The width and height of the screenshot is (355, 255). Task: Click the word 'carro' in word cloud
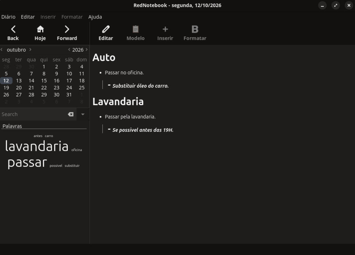click(x=49, y=136)
